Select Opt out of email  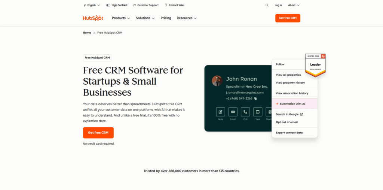(287, 122)
